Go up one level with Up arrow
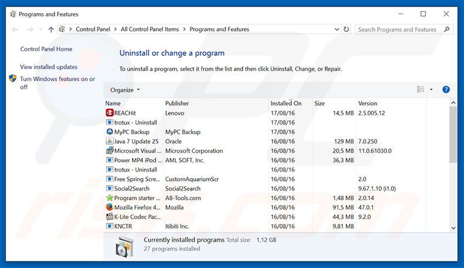This screenshot has height=268, width=464. click(51, 29)
